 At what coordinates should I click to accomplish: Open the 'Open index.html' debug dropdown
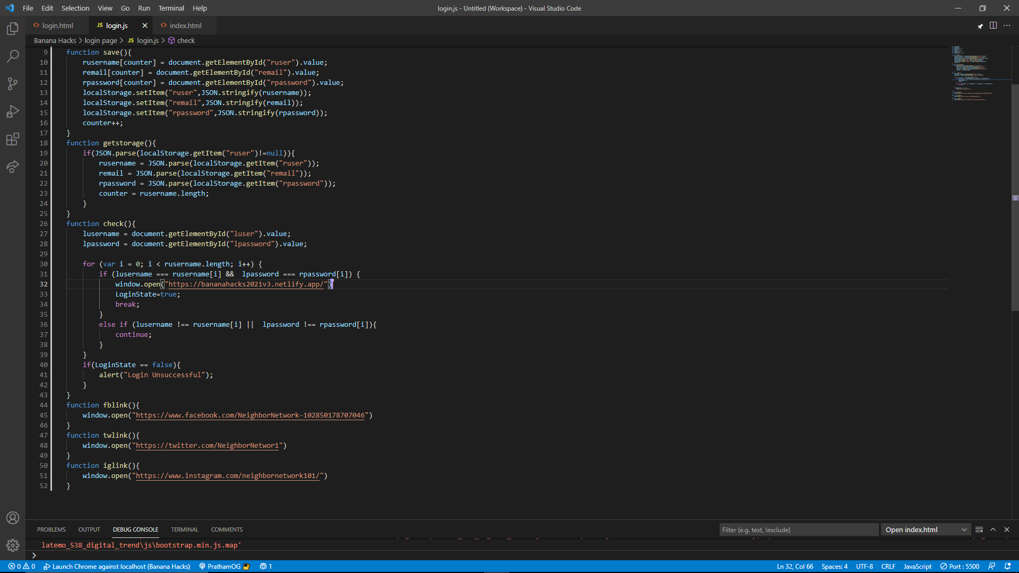926,529
